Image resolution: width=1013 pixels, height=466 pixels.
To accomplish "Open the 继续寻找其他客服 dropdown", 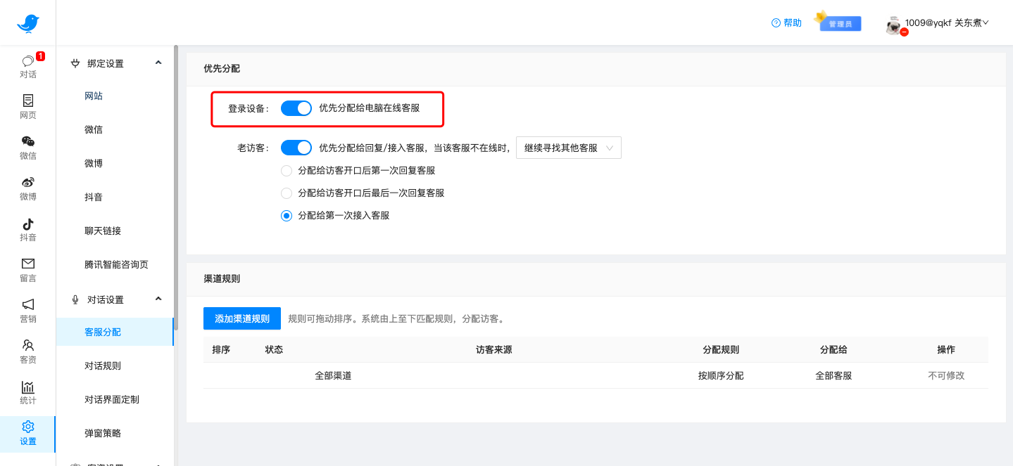I will 568,148.
